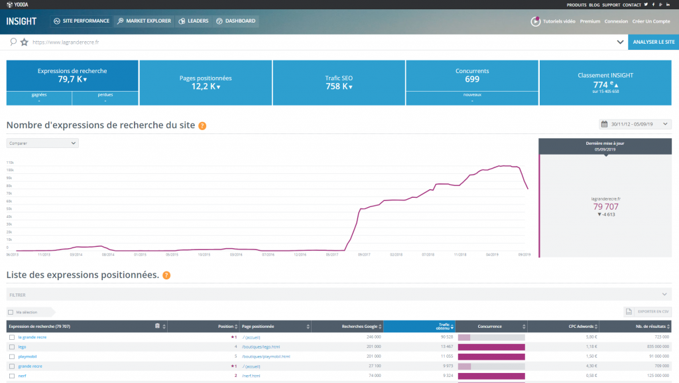Image resolution: width=679 pixels, height=383 pixels.
Task: Open Yooda's Google Plus icon
Action: [660, 5]
